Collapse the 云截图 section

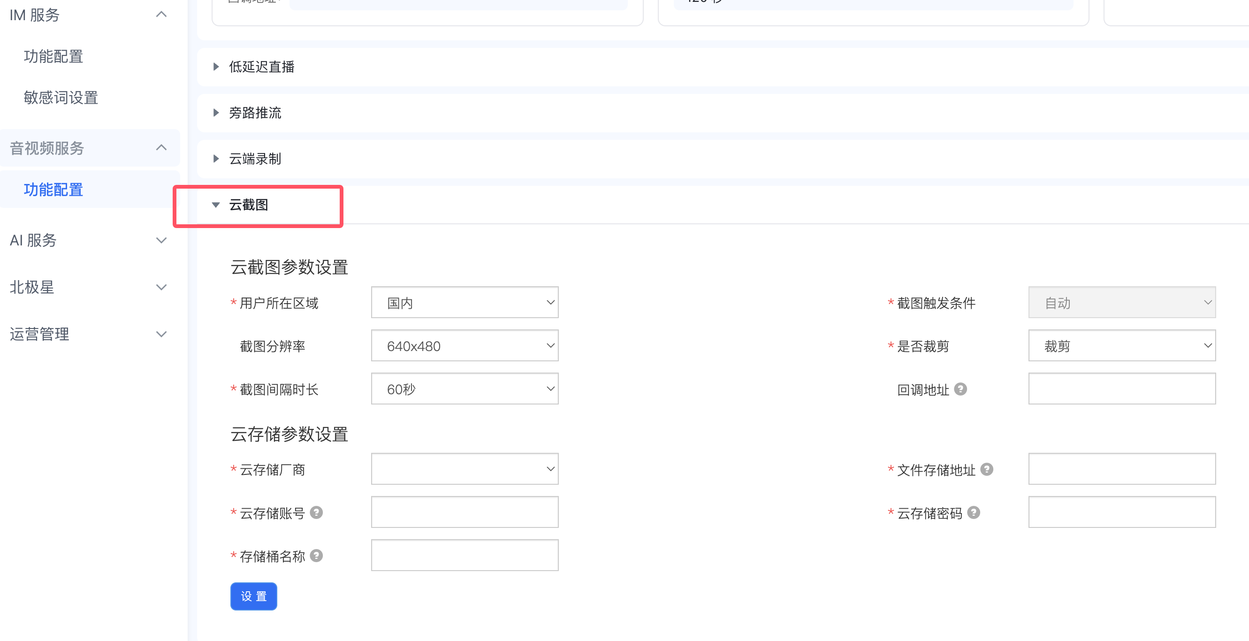pos(216,205)
